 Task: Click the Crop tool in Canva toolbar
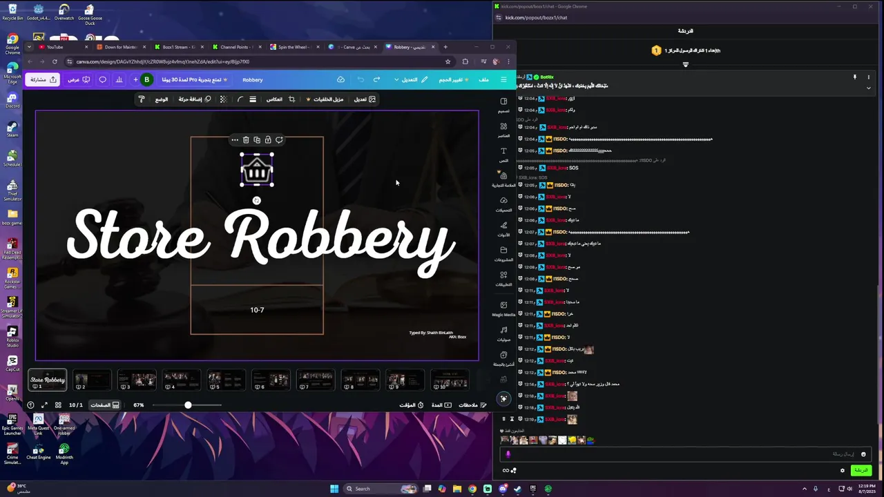tap(291, 99)
